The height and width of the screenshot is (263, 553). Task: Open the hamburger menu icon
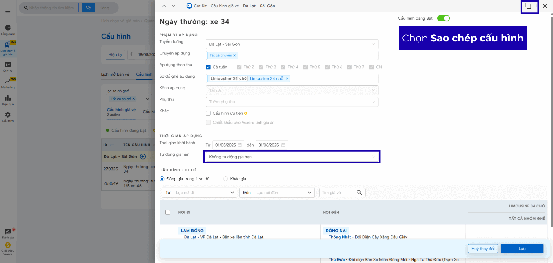[x=8, y=12]
